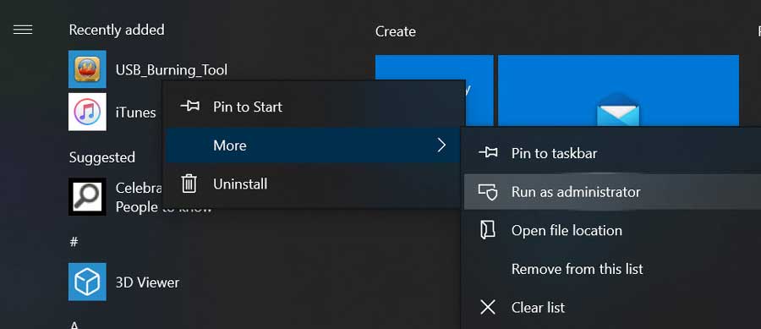Click the X icon beside Clear list
This screenshot has height=329, width=761.
488,307
